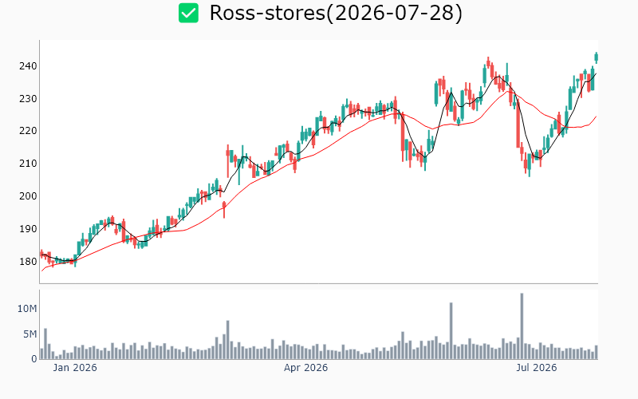Click the 5M volume axis label
The height and width of the screenshot is (399, 638).
click(x=30, y=334)
